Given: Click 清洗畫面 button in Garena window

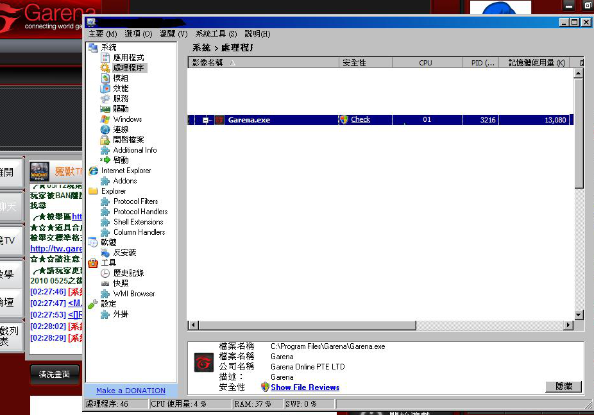Looking at the screenshot, I should tap(55, 375).
